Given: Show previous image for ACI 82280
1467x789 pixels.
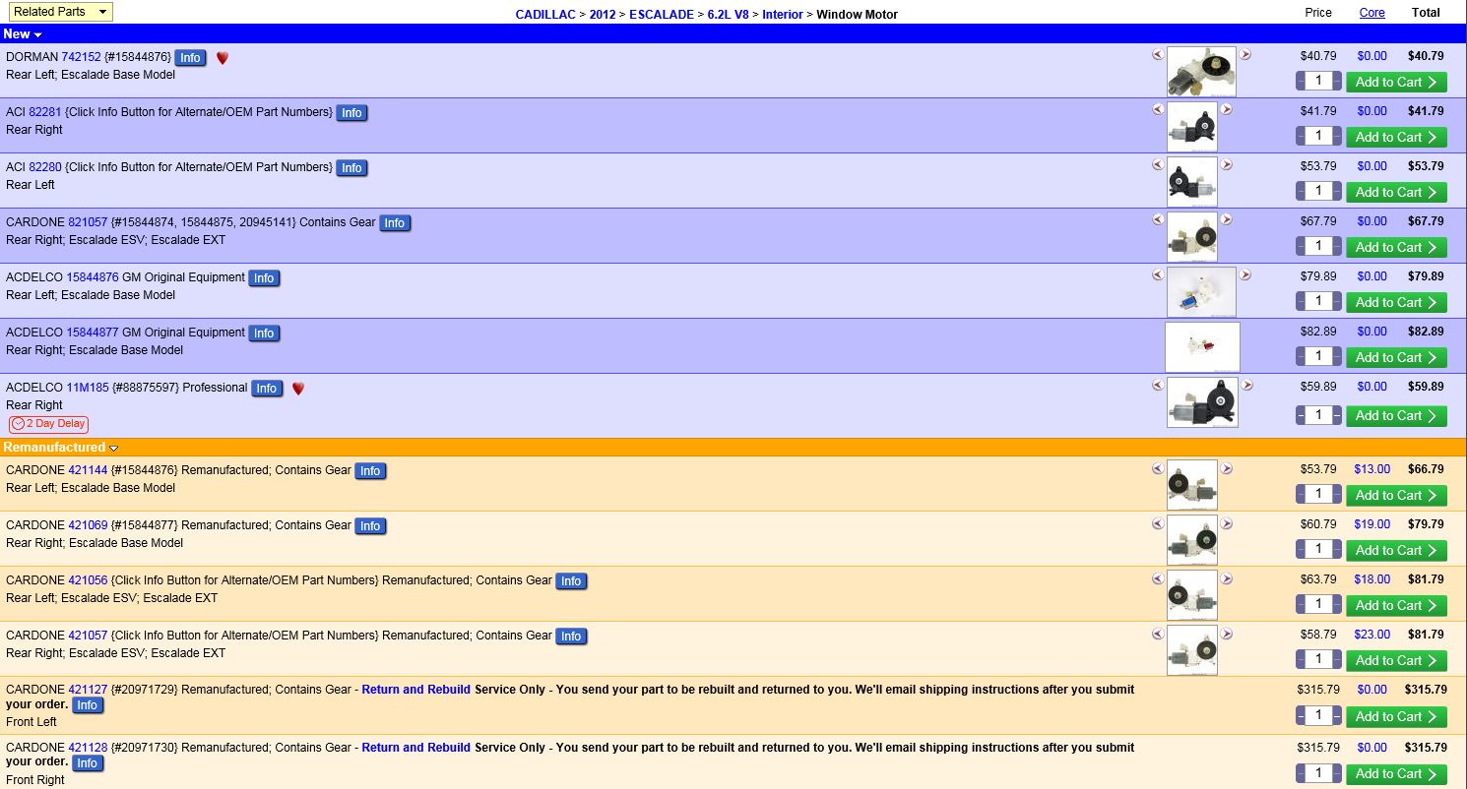Looking at the screenshot, I should [1158, 165].
